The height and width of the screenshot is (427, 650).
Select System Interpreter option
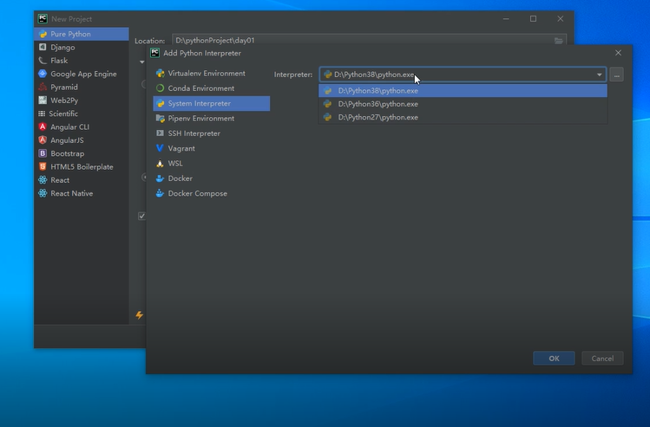(x=212, y=103)
